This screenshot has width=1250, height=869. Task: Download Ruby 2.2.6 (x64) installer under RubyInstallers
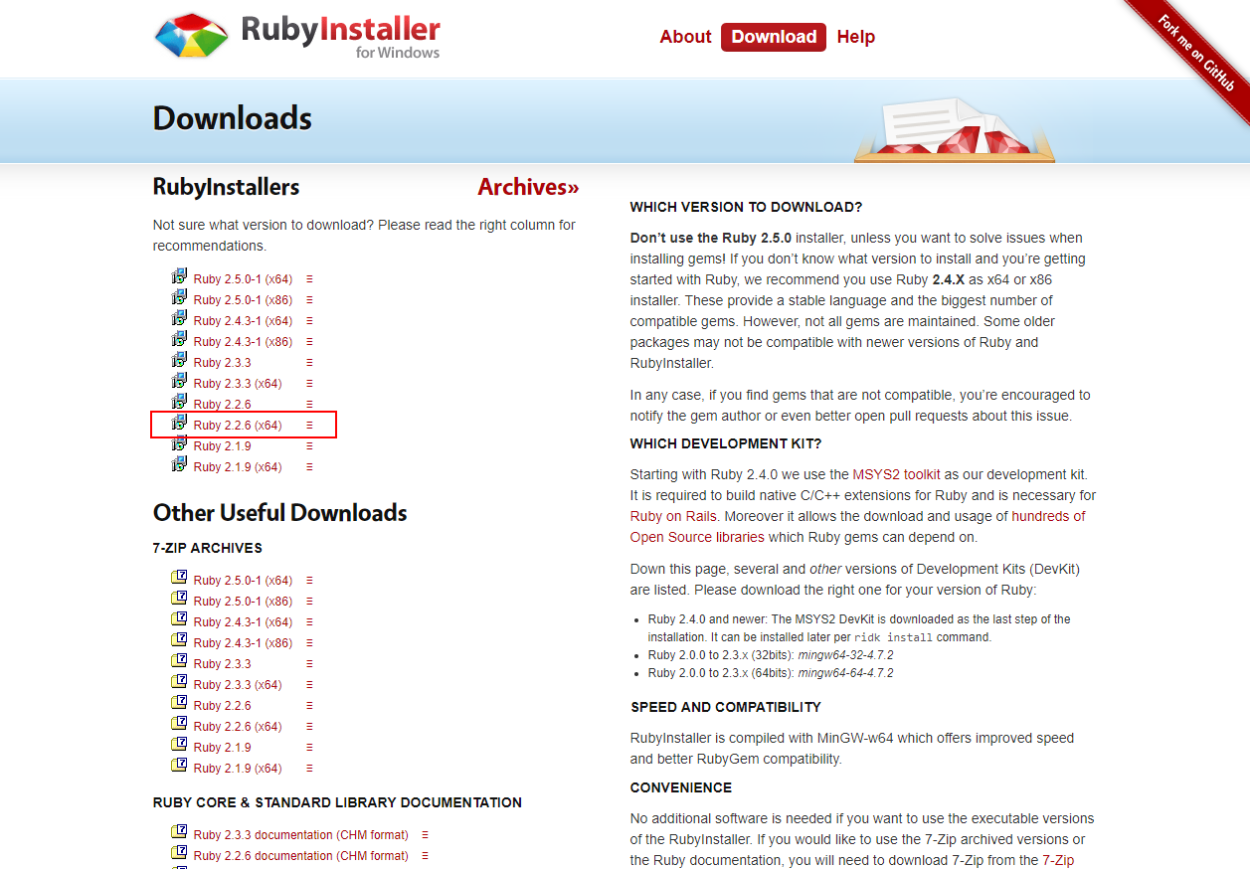[x=238, y=426]
